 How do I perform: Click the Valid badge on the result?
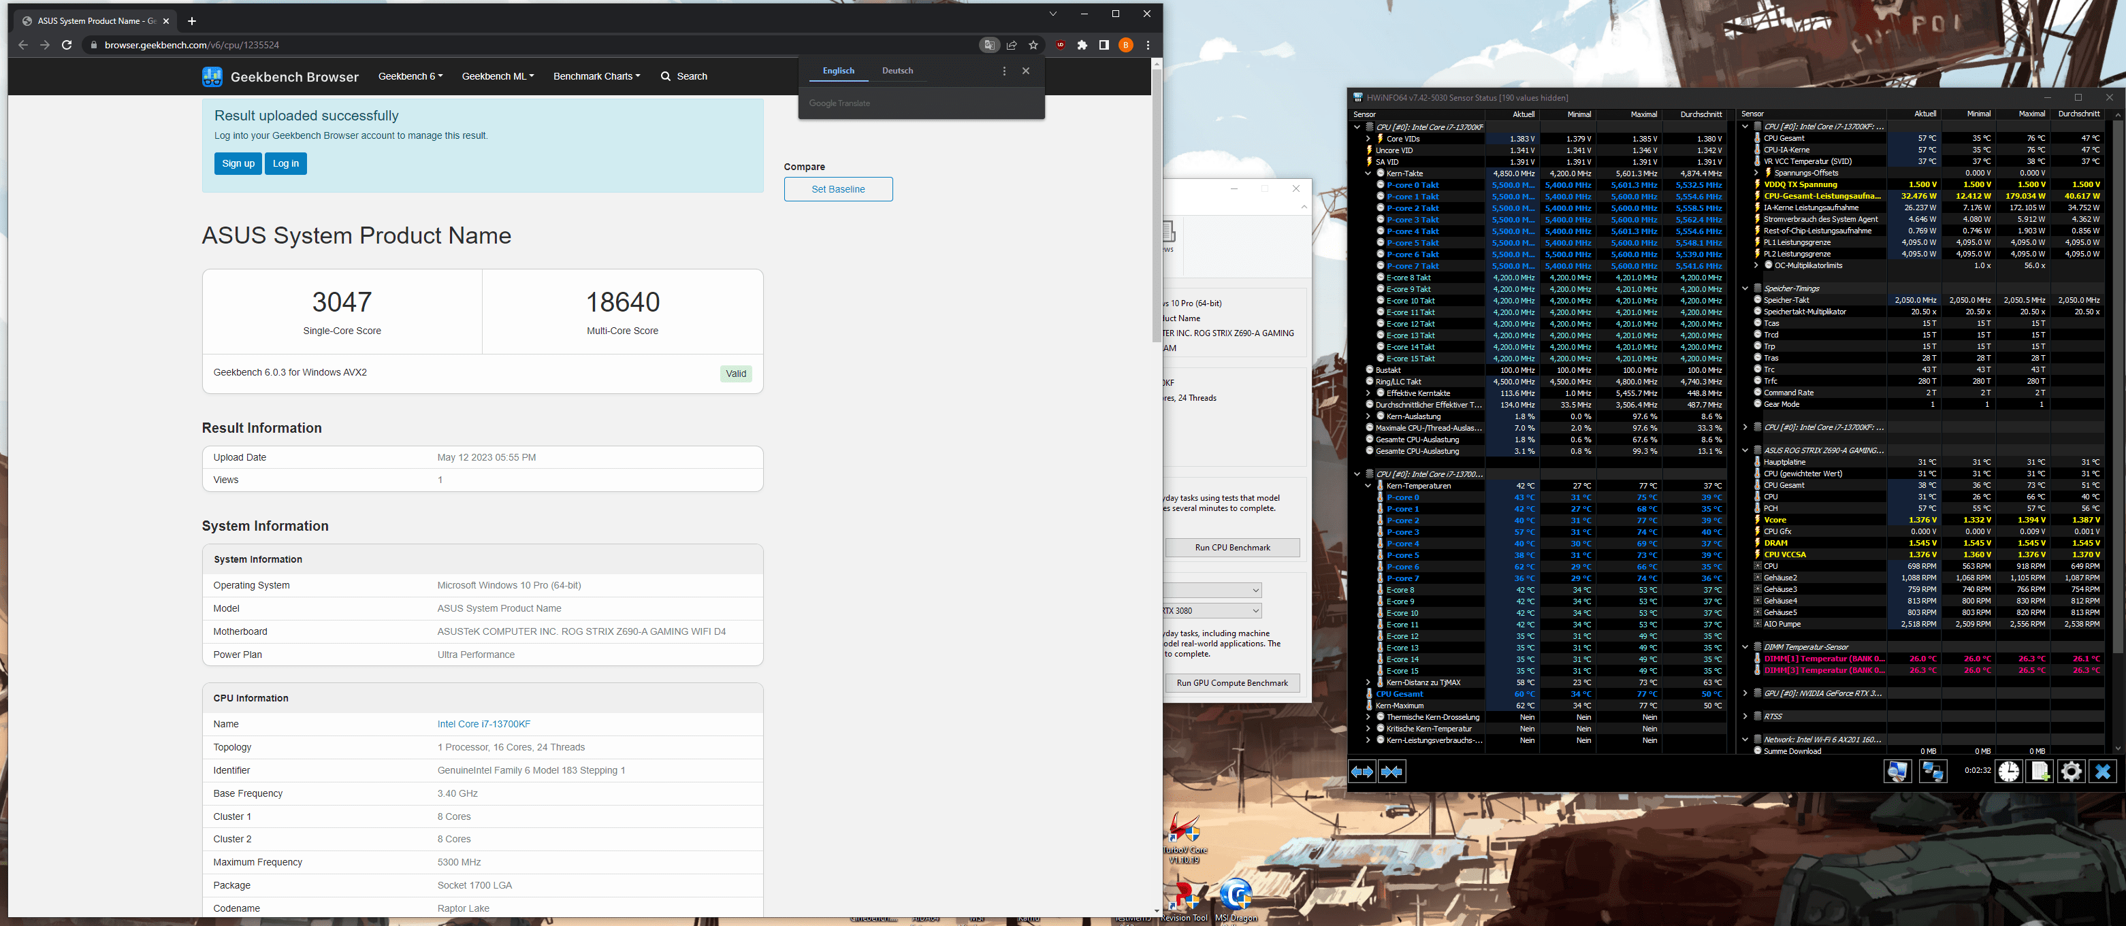(735, 374)
